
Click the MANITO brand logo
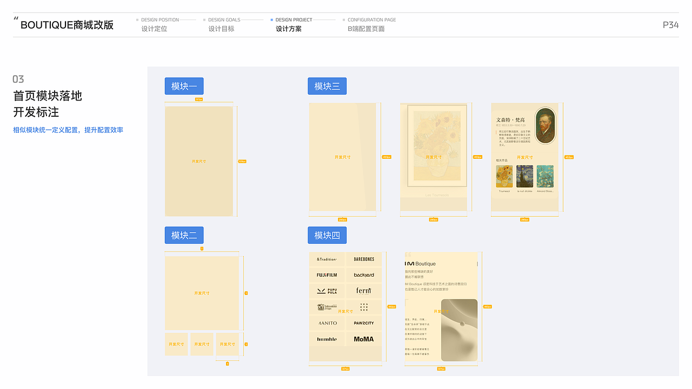327,323
